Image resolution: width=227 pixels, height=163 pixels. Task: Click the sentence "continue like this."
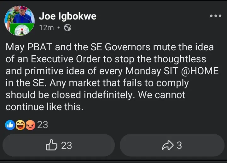44,106
